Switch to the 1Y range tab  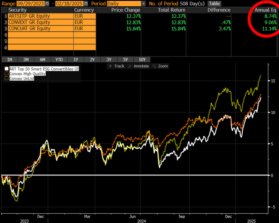[76, 59]
